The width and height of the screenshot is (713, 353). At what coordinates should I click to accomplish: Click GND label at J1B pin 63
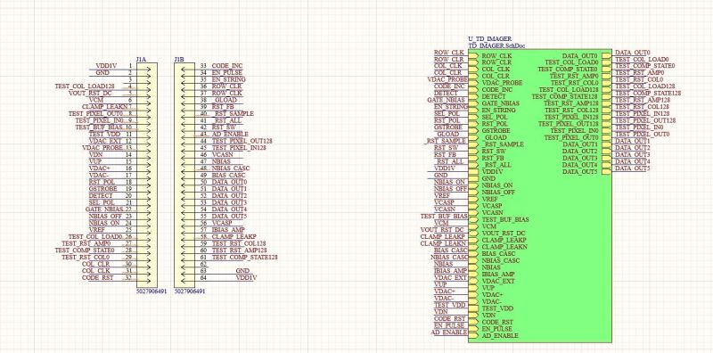[242, 271]
